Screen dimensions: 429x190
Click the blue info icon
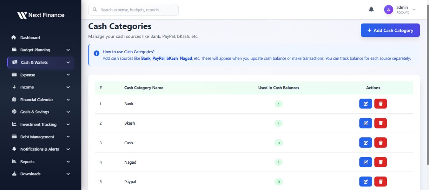[97, 53]
